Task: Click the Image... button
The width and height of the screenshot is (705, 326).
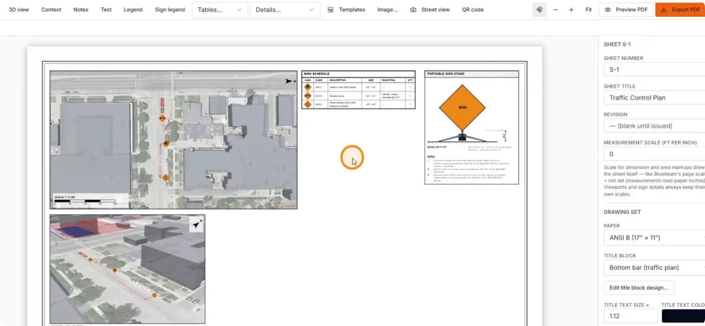Action: (x=388, y=10)
